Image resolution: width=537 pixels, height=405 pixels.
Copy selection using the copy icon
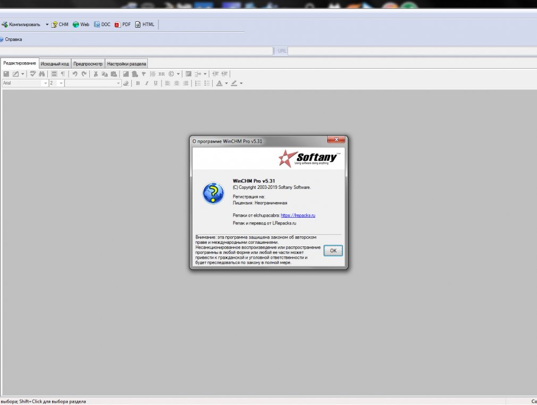click(x=105, y=74)
